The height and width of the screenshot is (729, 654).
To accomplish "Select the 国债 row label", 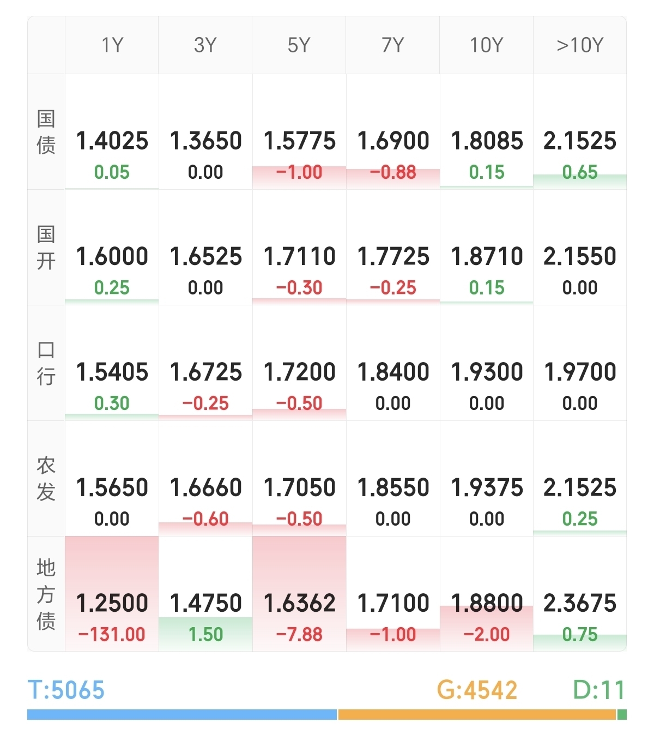I will tap(46, 132).
